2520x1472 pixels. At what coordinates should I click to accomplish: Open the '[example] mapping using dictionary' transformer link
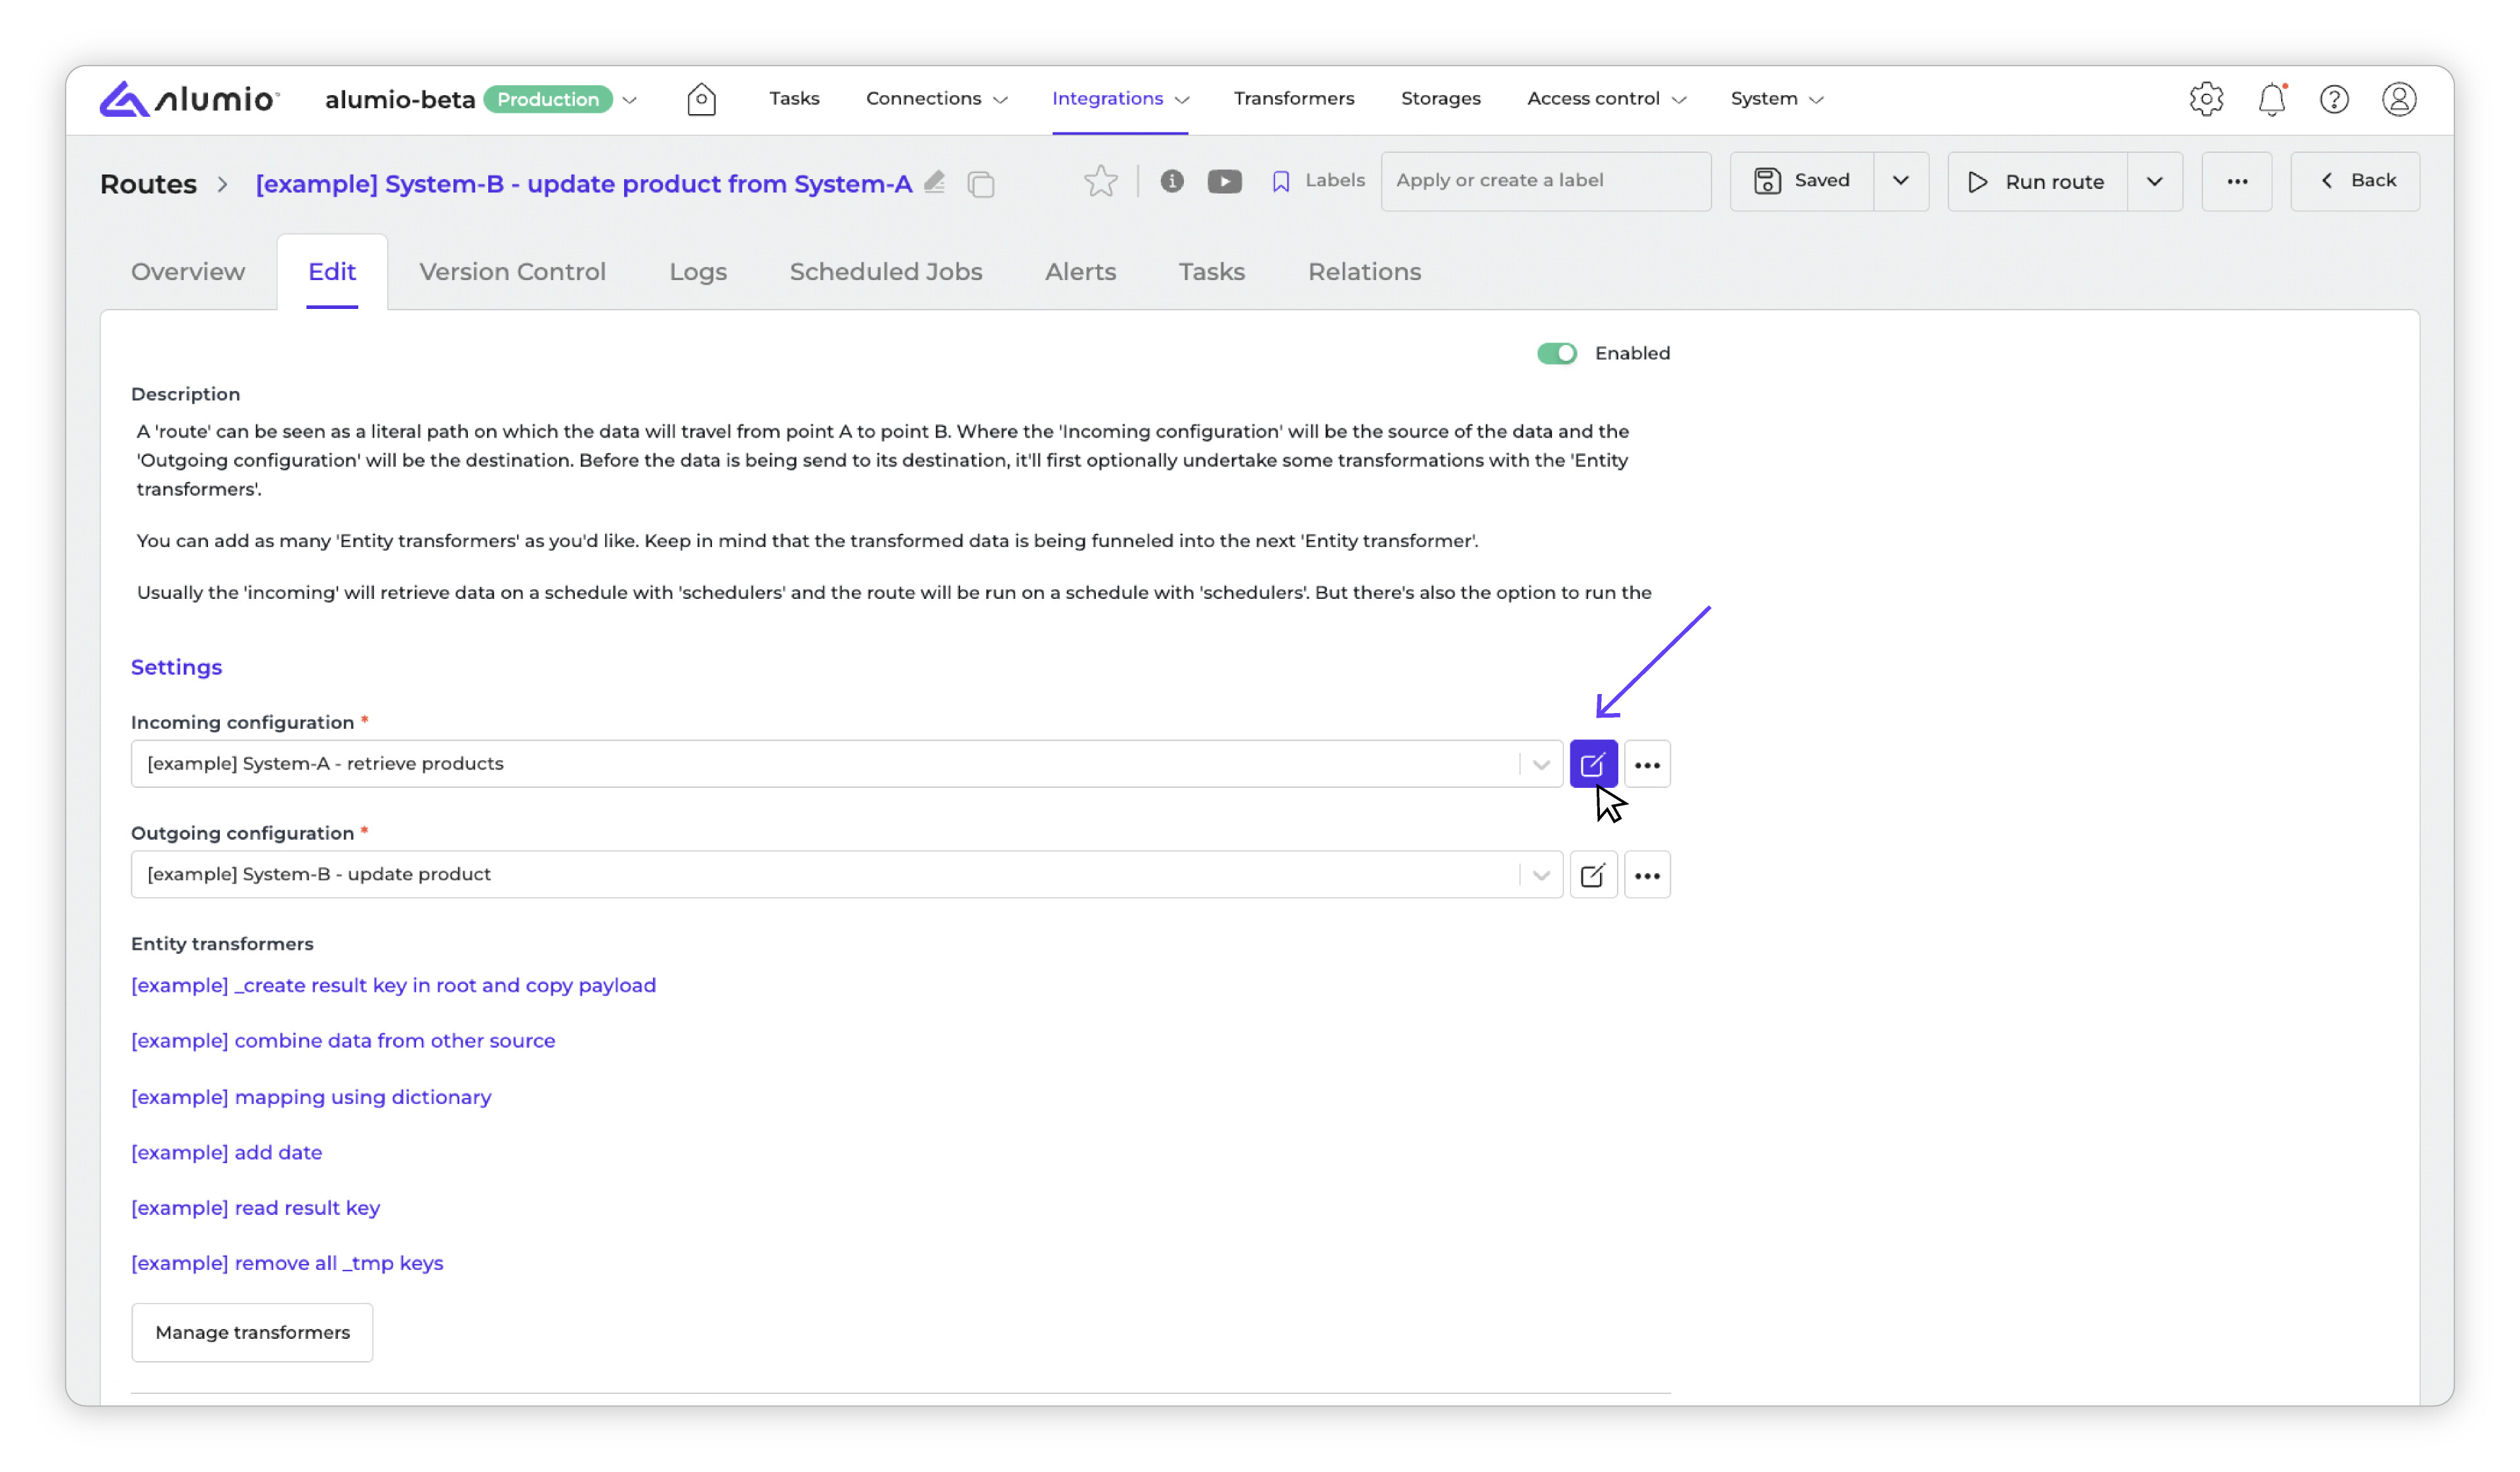pyautogui.click(x=311, y=1096)
